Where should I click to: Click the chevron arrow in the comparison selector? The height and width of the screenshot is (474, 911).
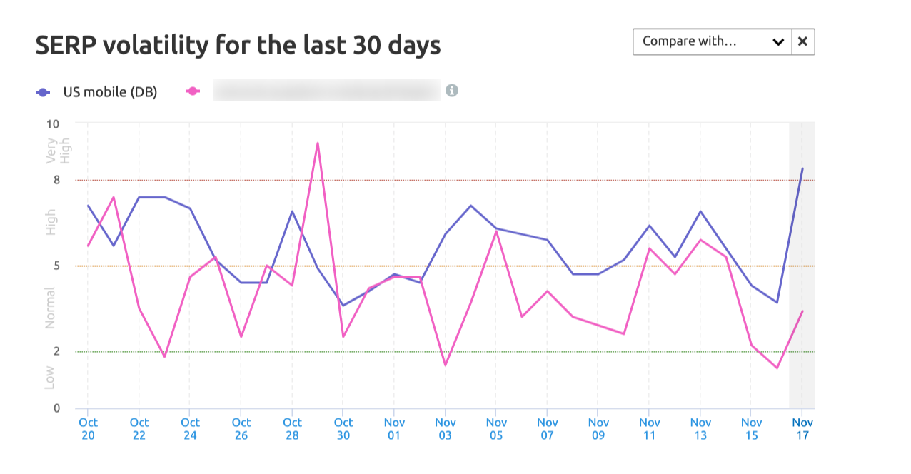point(777,41)
